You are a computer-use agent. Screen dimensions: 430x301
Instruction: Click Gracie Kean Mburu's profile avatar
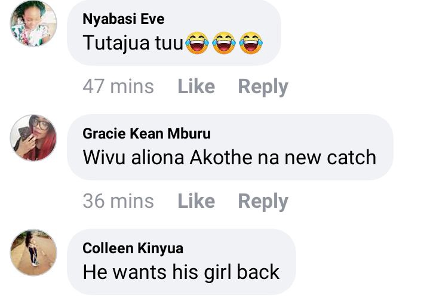tap(33, 138)
